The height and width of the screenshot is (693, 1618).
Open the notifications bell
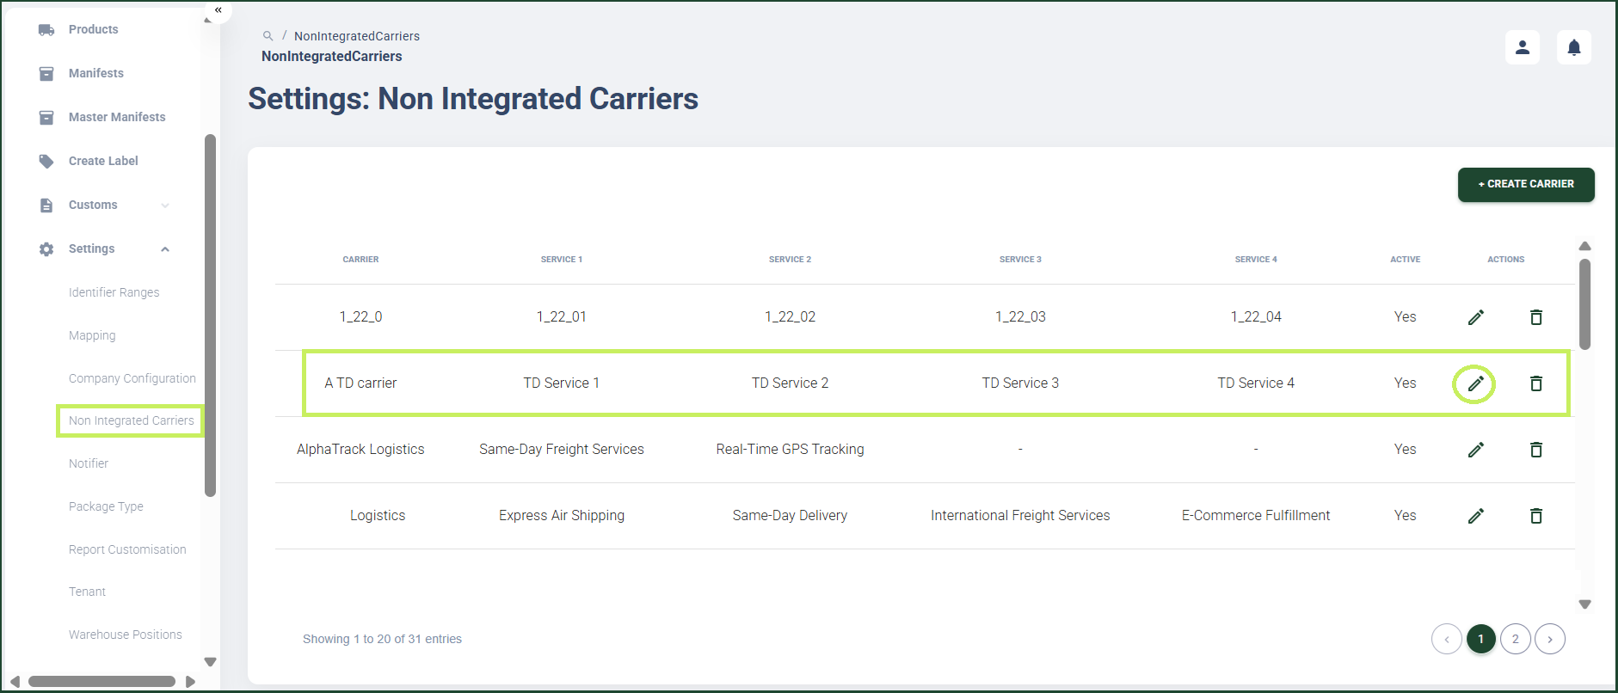[1573, 47]
